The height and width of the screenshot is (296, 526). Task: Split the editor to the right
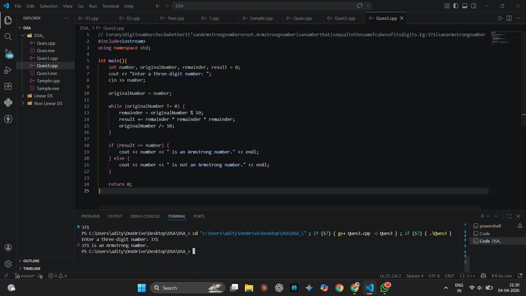tap(509, 18)
